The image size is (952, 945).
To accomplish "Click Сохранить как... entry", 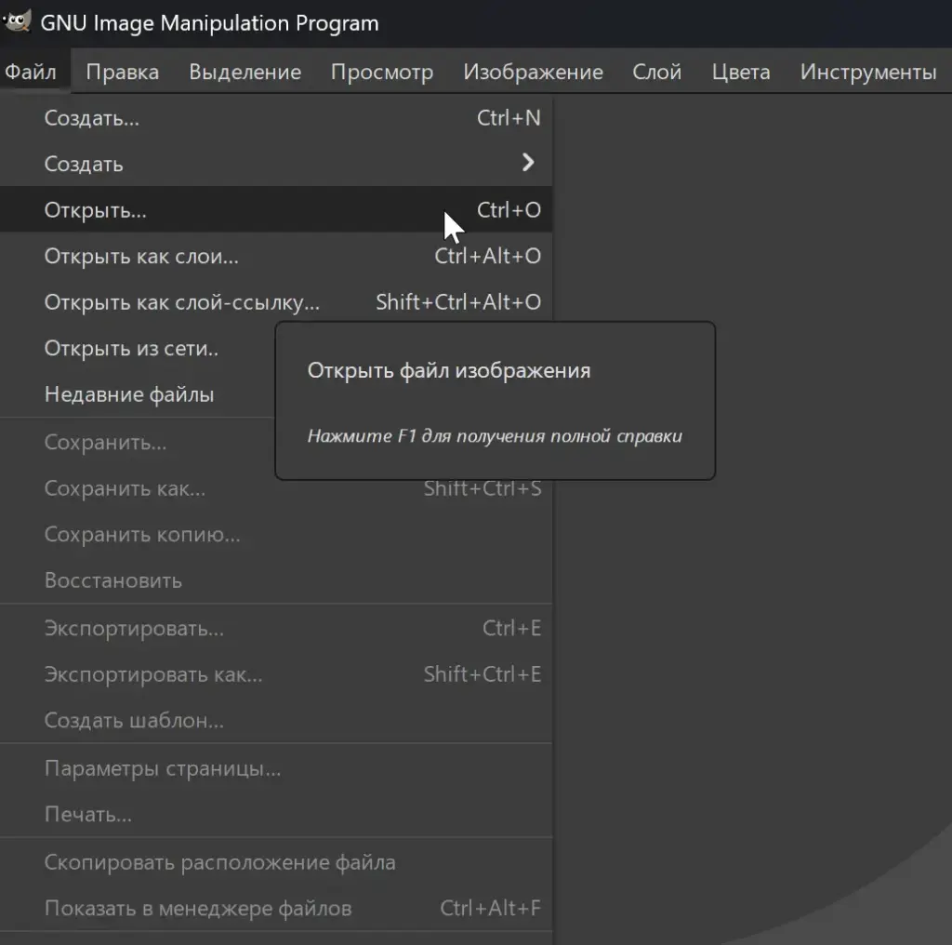I will pyautogui.click(x=275, y=488).
